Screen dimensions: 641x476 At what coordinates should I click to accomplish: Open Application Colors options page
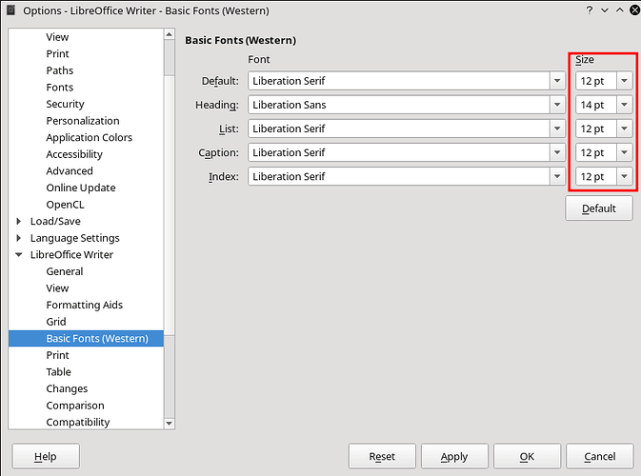90,137
